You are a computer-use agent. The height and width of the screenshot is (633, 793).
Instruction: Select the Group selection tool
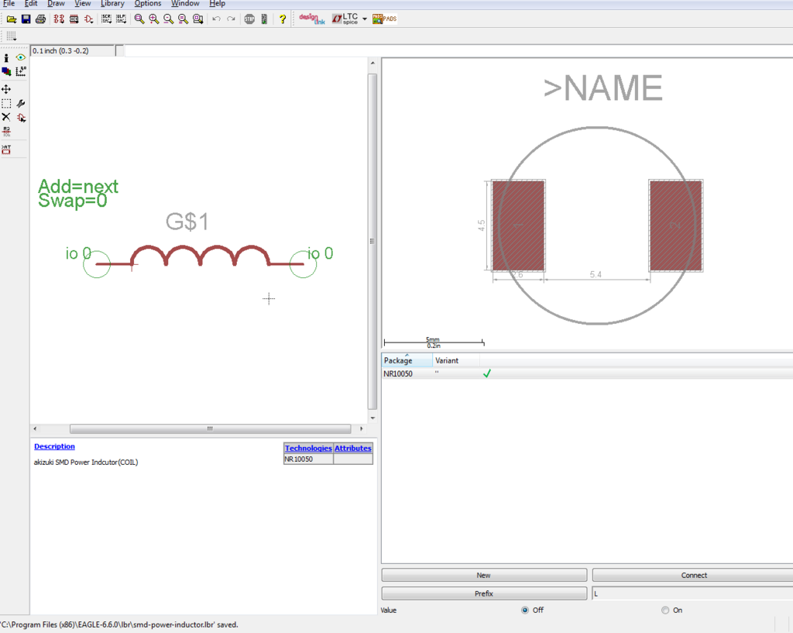click(6, 104)
